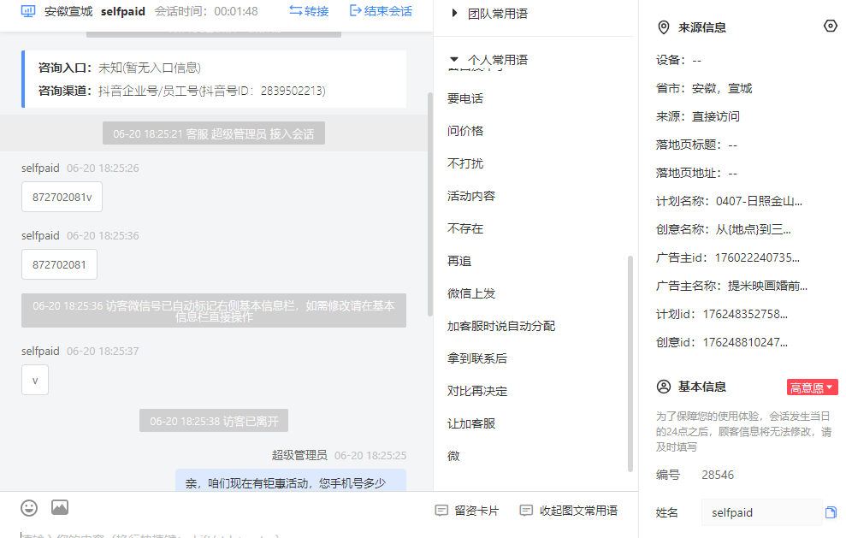This screenshot has height=538, width=846.
Task: Click the 创意名称 value
Action: point(753,229)
